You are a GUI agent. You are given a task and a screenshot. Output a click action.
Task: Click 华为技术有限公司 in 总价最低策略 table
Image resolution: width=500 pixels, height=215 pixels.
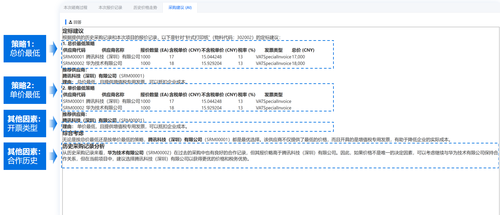(104, 63)
